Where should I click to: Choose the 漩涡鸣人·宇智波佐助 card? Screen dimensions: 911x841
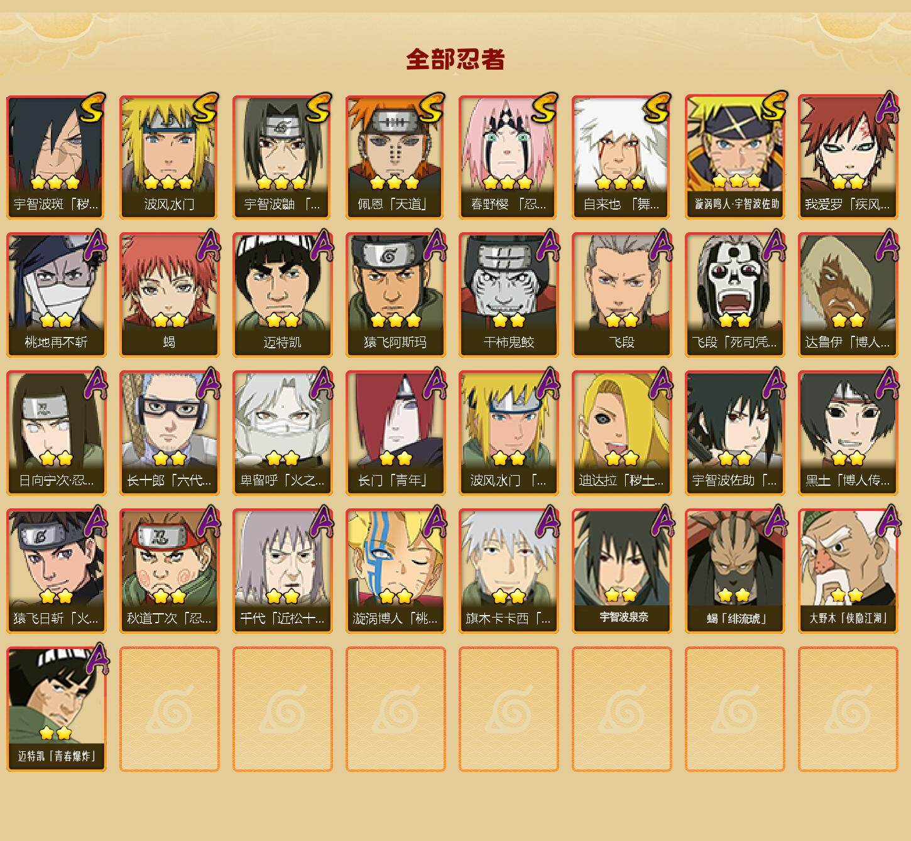(x=735, y=157)
